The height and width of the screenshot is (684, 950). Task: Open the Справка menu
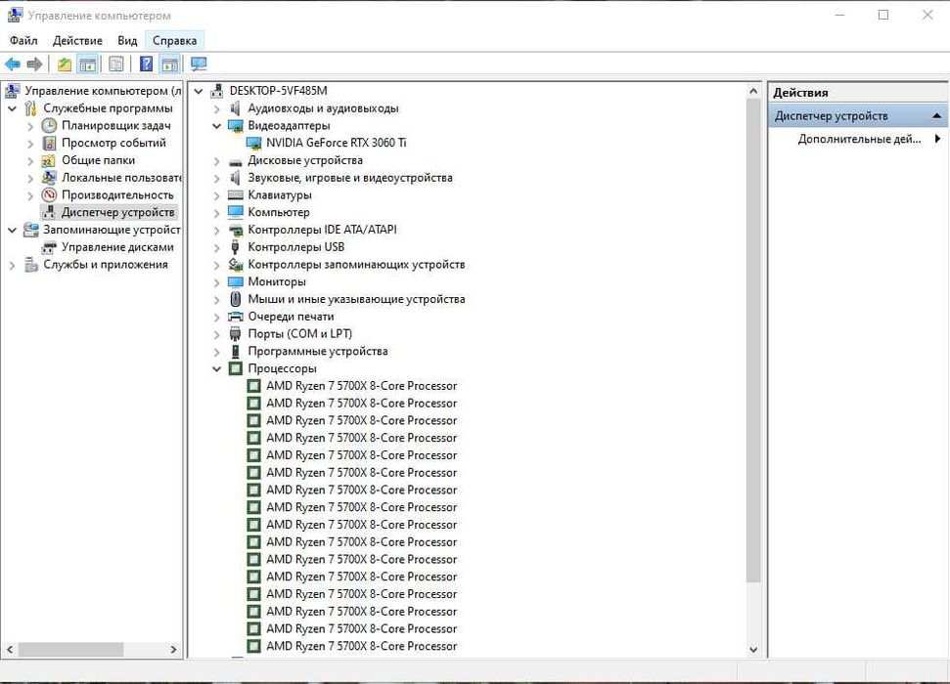coord(174,41)
